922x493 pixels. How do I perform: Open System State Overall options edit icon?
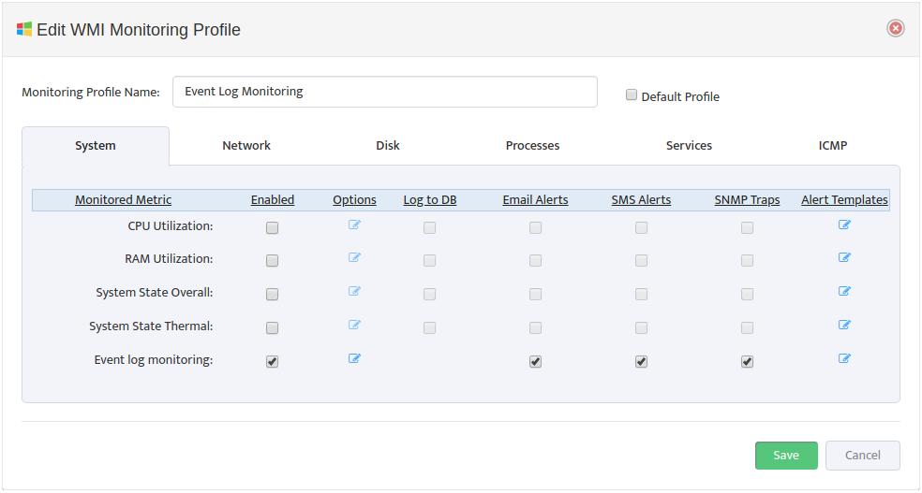click(354, 291)
